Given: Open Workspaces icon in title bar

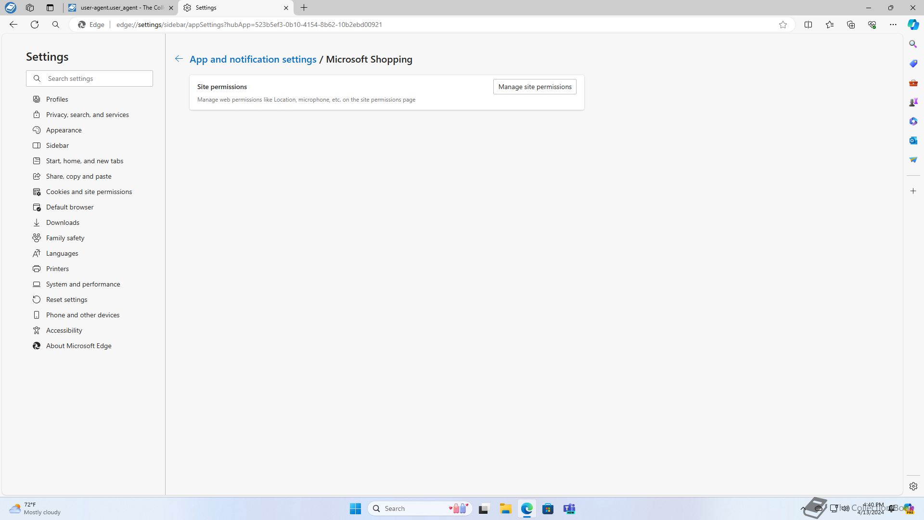Looking at the screenshot, I should pyautogui.click(x=30, y=8).
